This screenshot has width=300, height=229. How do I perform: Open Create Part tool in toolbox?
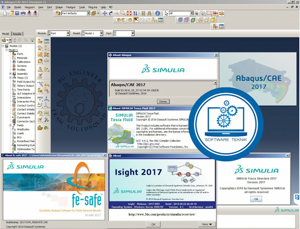coord(40,41)
